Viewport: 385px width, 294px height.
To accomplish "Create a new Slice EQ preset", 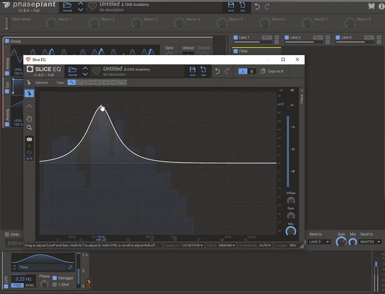I will coord(203,71).
